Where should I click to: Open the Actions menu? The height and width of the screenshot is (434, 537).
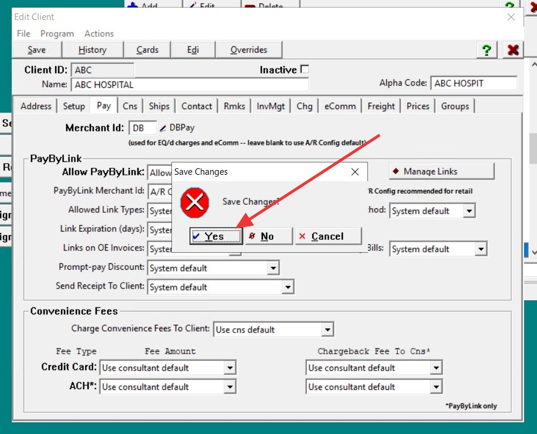tap(99, 33)
